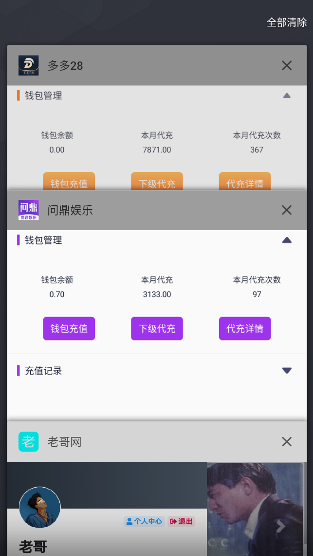The height and width of the screenshot is (556, 313).
Task: Collapse 钱包管理 section in 多多28 card
Action: pyautogui.click(x=287, y=96)
